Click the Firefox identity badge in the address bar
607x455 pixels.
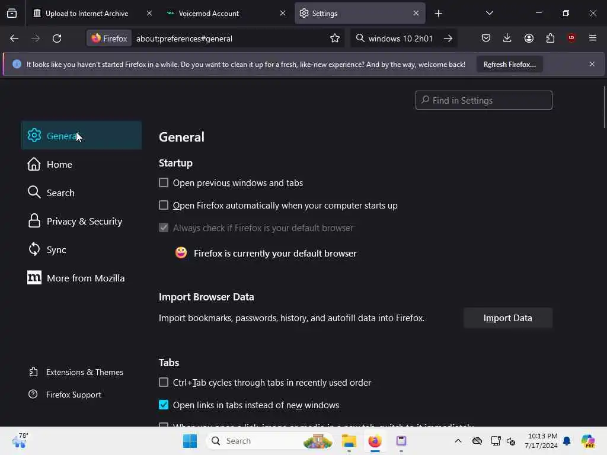tap(109, 39)
